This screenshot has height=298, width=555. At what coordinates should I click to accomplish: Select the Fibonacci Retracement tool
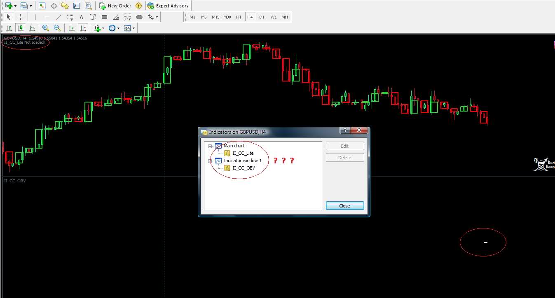[x=70, y=17]
